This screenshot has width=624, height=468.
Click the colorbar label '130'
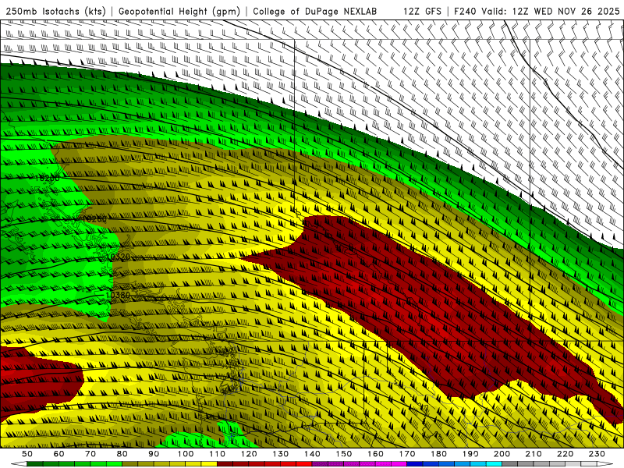point(280,454)
